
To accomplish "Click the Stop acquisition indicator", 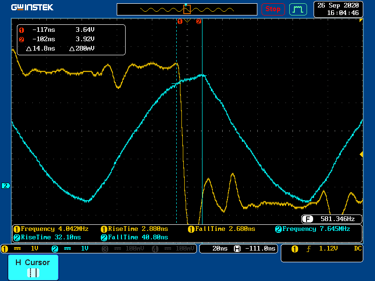I will (x=273, y=9).
